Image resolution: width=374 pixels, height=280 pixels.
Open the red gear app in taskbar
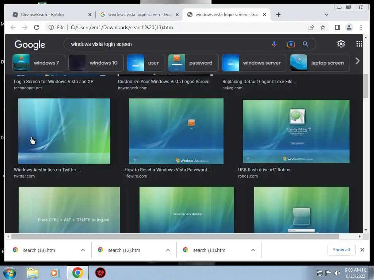[100, 273]
